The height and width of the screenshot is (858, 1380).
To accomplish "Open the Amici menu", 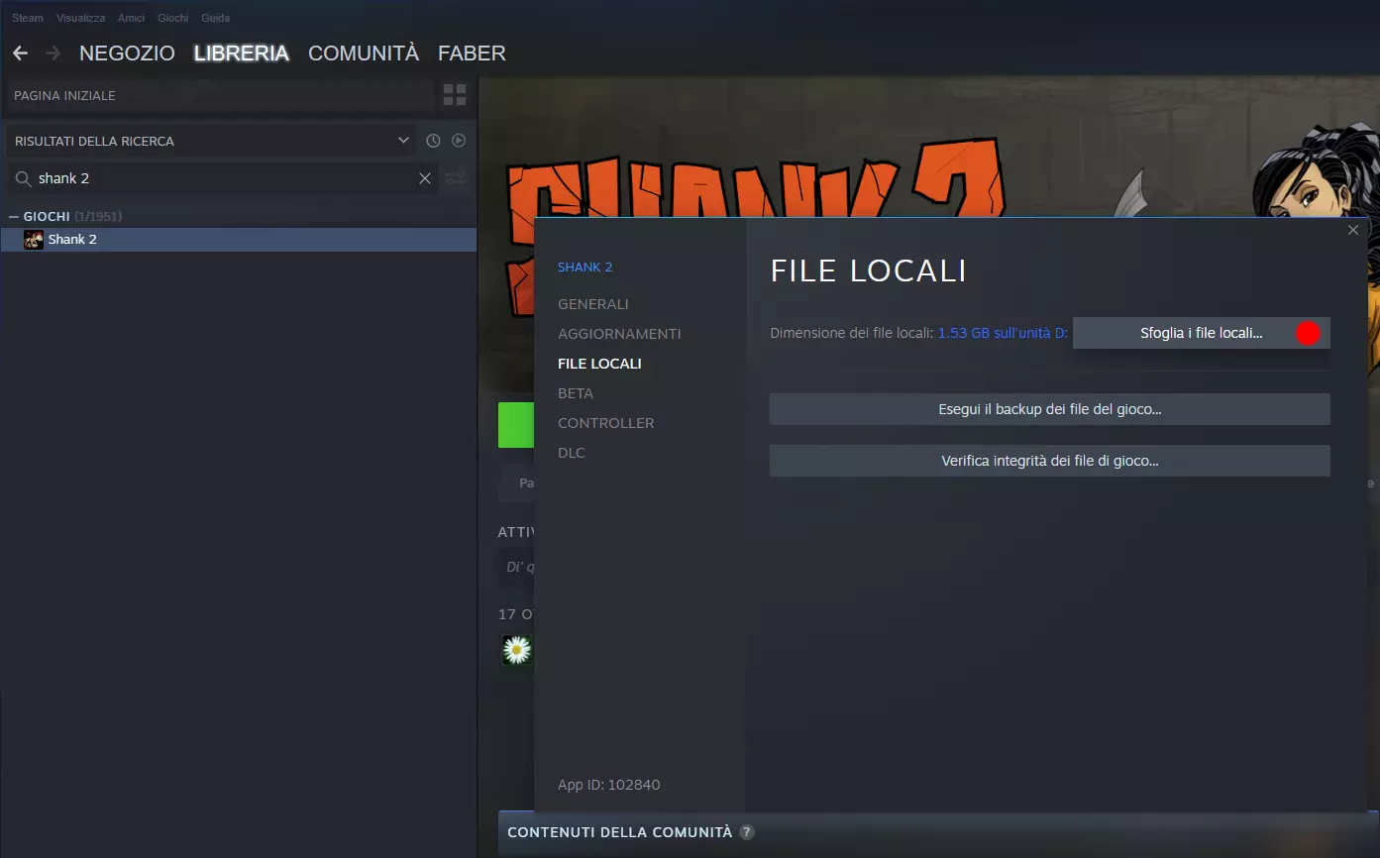I will click(x=132, y=18).
